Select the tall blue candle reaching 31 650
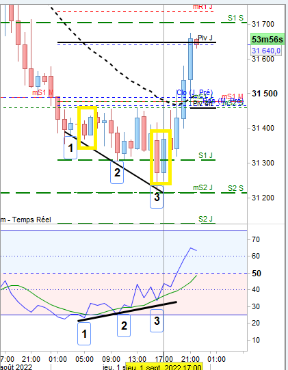Viewport: 288px width, 370px height. tap(190, 60)
